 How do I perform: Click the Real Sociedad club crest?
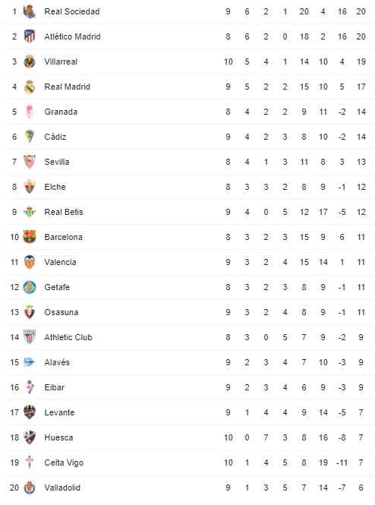[30, 11]
